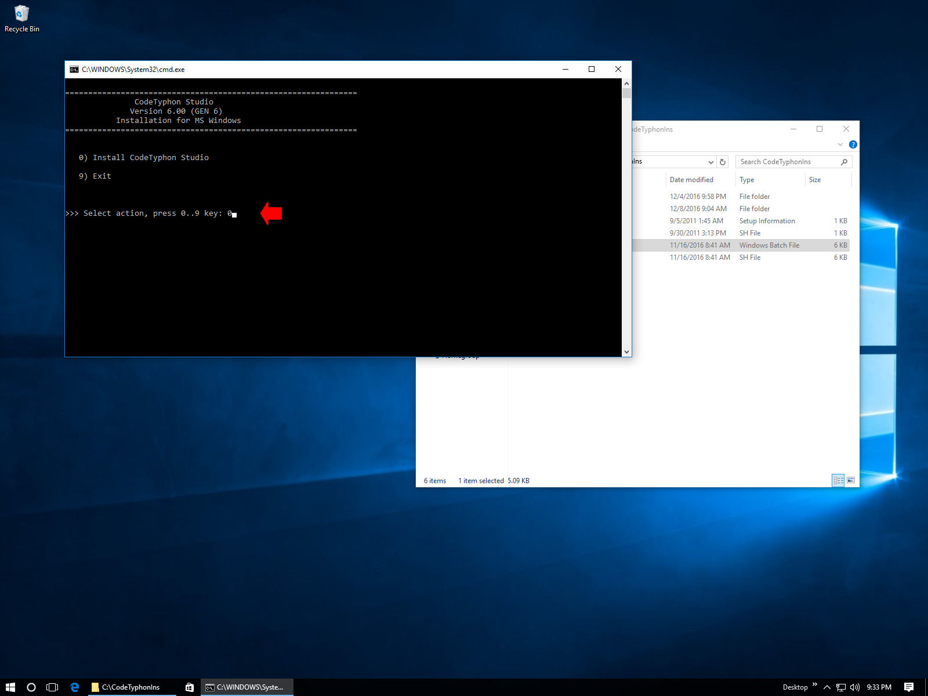Image resolution: width=928 pixels, height=696 pixels.
Task: Open the Windows Start menu
Action: coord(10,687)
